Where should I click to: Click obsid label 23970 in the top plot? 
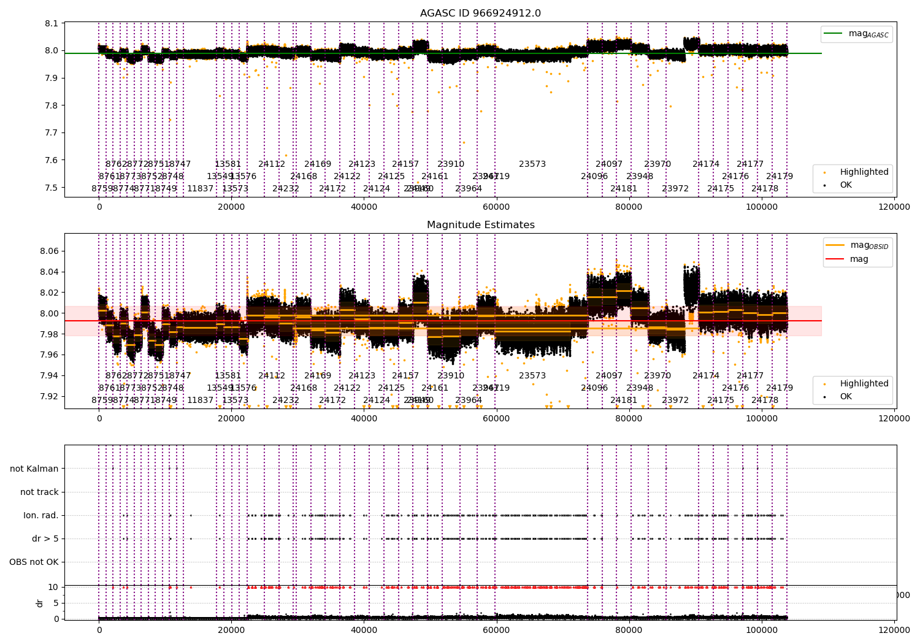click(657, 164)
